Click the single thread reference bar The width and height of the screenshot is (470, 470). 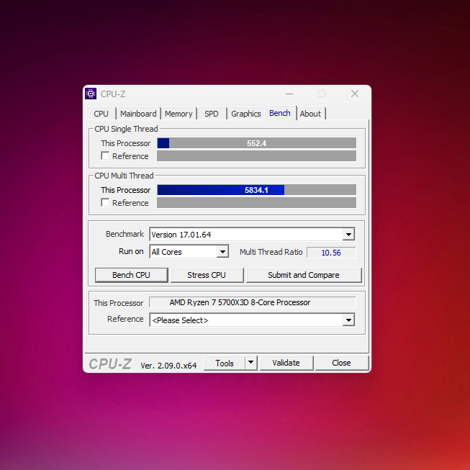point(256,156)
